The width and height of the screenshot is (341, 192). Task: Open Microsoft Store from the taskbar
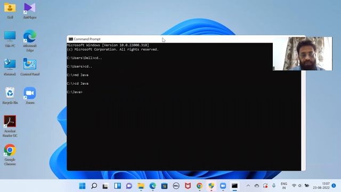coord(164,186)
